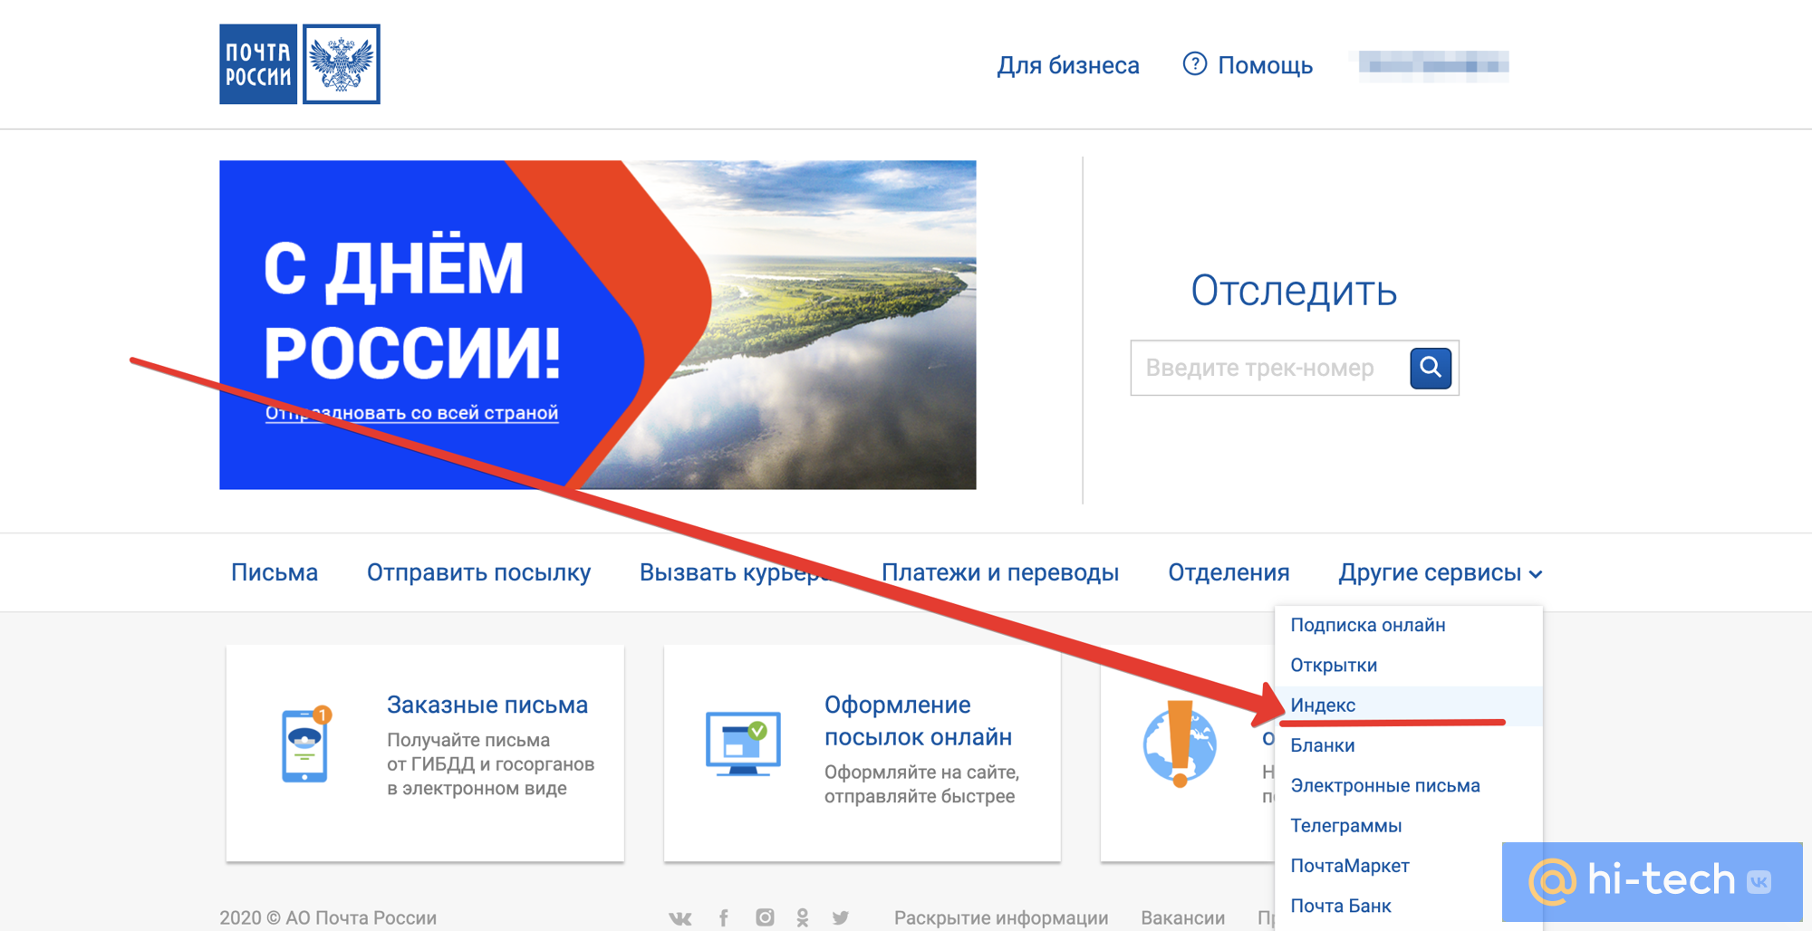1812x931 pixels.
Task: Open the Отделения menu item
Action: coord(1229,572)
